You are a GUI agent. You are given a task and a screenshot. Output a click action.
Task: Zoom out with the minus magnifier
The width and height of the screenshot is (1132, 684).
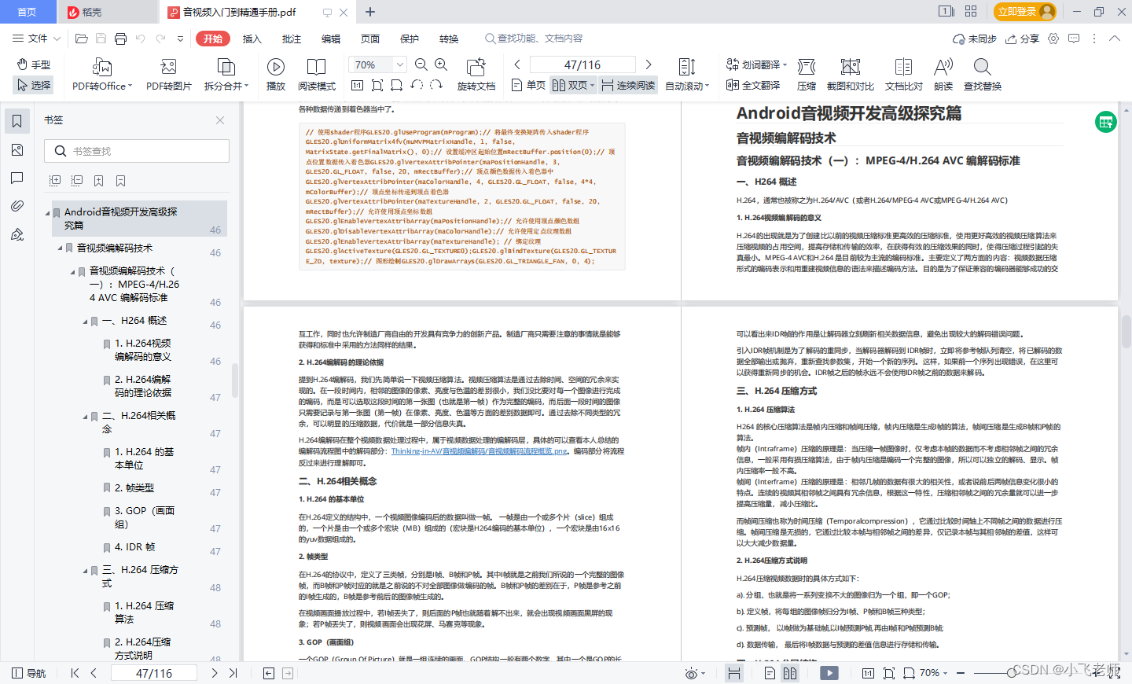[421, 64]
